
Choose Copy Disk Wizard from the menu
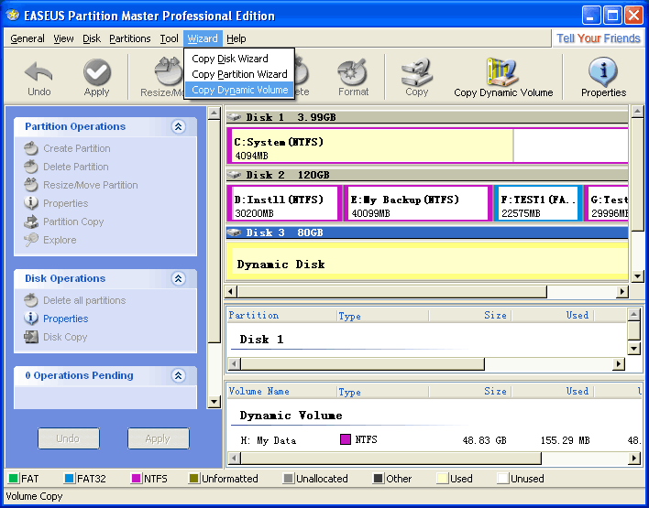pyautogui.click(x=239, y=59)
